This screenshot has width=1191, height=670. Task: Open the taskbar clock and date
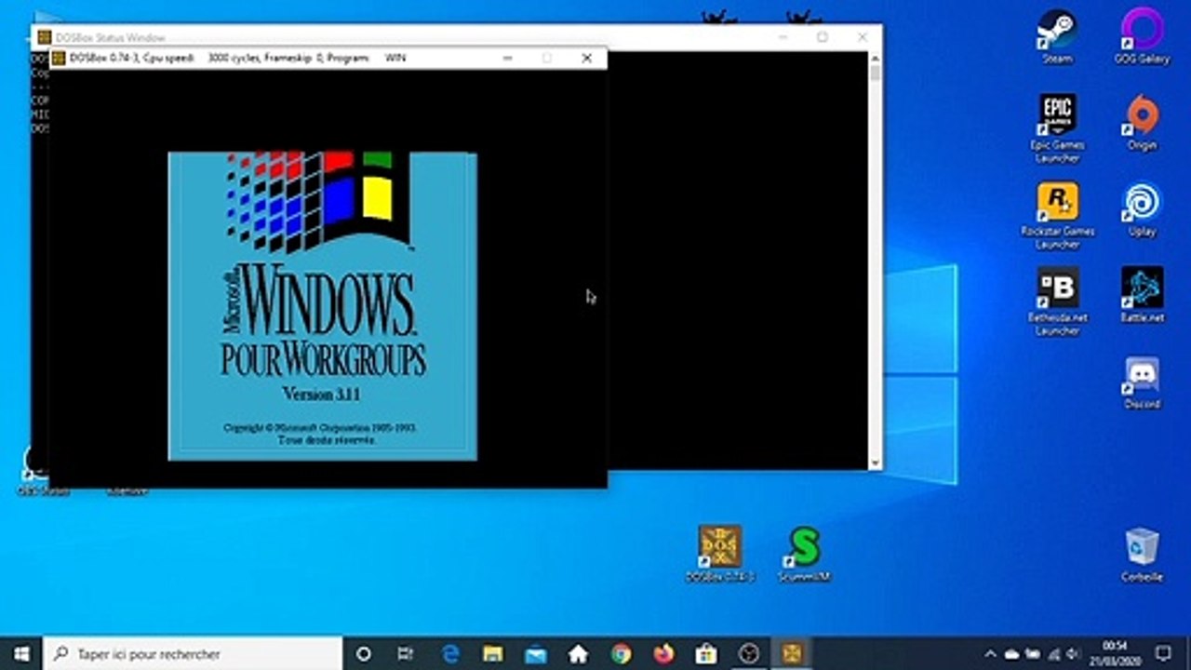1114,653
